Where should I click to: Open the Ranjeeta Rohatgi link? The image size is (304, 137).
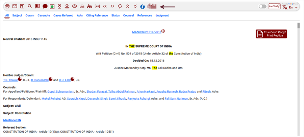pyautogui.click(x=139, y=99)
